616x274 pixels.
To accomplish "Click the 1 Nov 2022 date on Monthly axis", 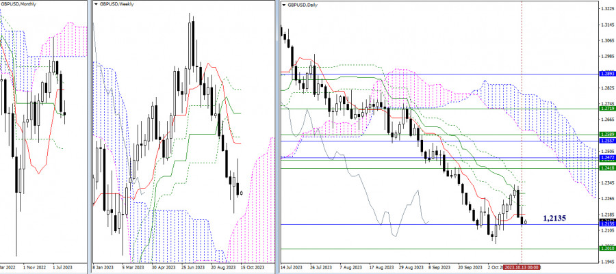I will (x=34, y=267).
